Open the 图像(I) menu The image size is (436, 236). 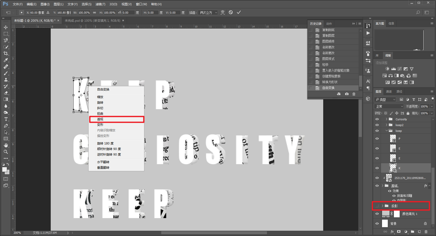point(45,4)
